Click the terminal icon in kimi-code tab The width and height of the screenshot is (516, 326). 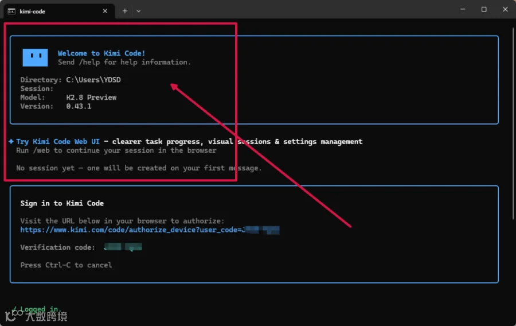pos(11,11)
